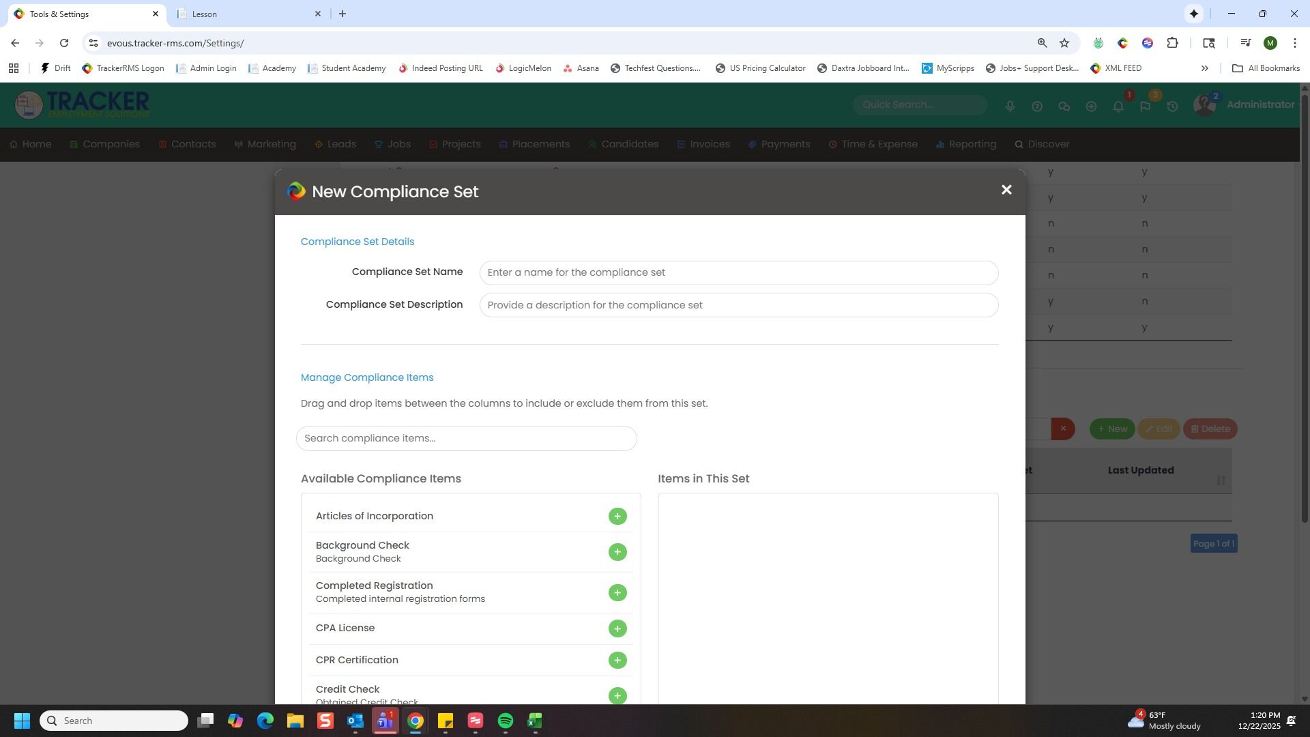The width and height of the screenshot is (1310, 737).
Task: Open the Candidates menu
Action: click(x=628, y=145)
